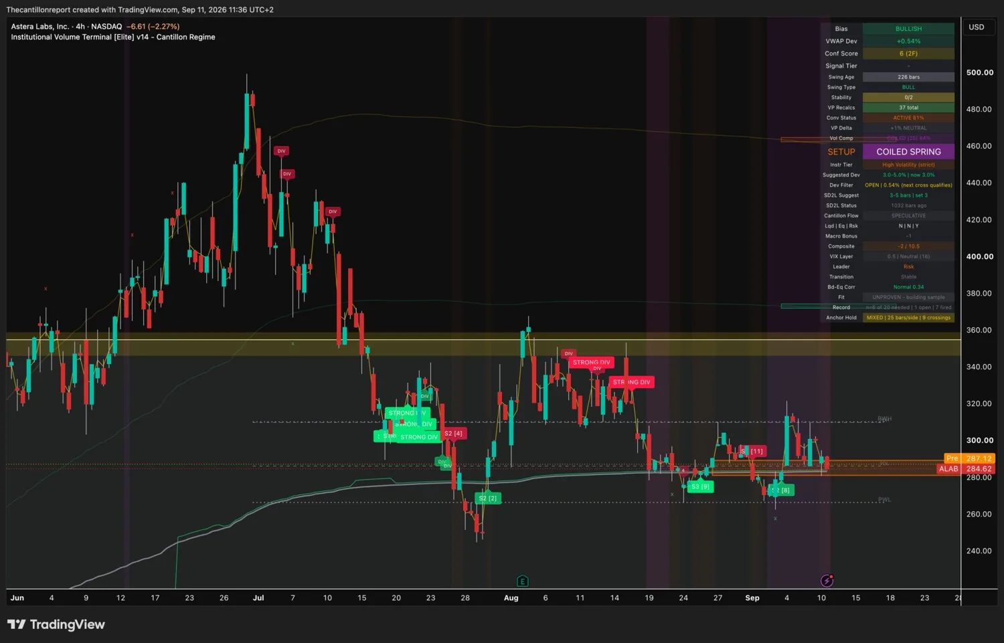Click the "ACTIVE 81%" Conv Status value
Viewport: 1004px width, 643px height.
pyautogui.click(x=908, y=118)
